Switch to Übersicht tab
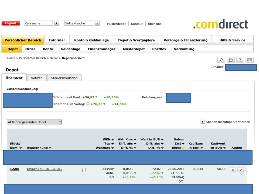Image resolution: width=259 pixels, height=194 pixels. point(14,78)
